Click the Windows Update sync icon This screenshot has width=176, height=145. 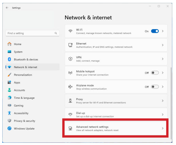[9, 128]
